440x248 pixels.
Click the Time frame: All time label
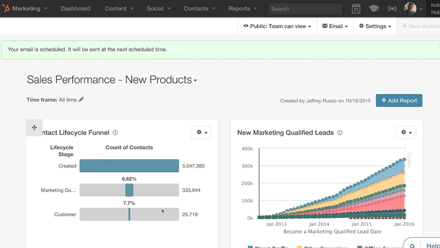(x=52, y=99)
